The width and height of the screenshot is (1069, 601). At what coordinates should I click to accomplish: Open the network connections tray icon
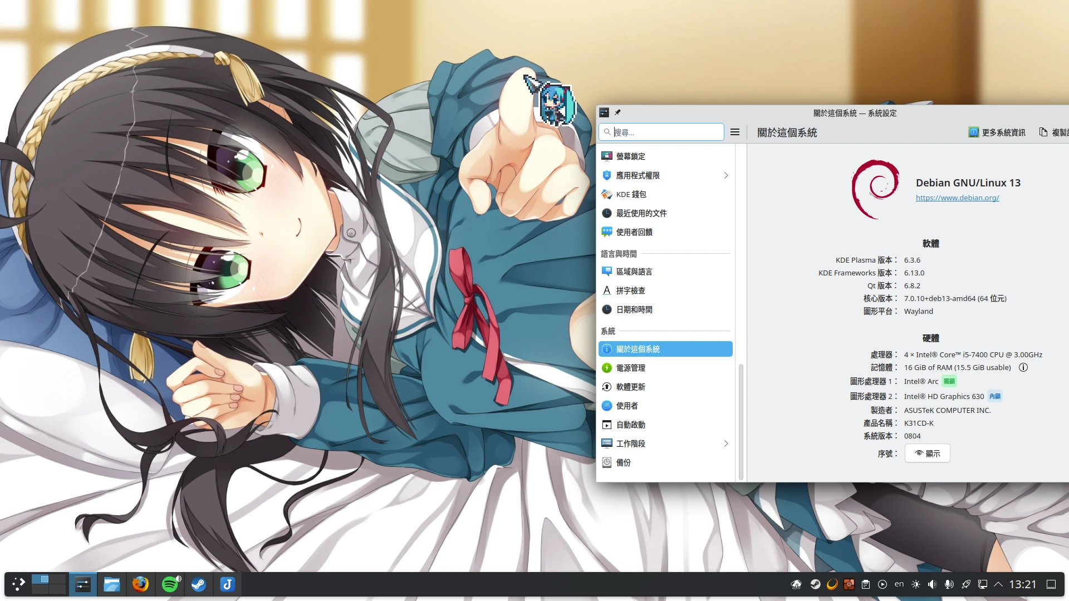pos(983,584)
